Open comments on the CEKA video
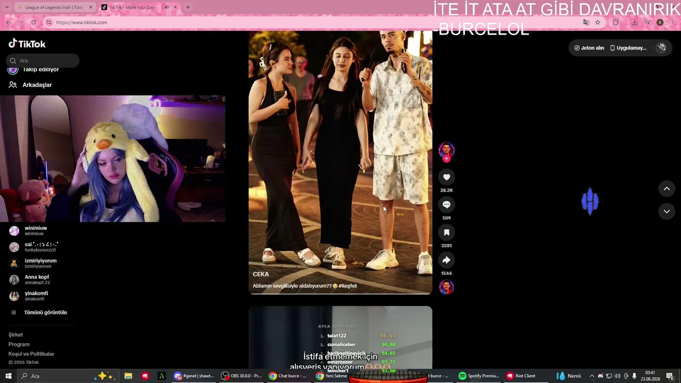This screenshot has height=383, width=681. click(446, 205)
